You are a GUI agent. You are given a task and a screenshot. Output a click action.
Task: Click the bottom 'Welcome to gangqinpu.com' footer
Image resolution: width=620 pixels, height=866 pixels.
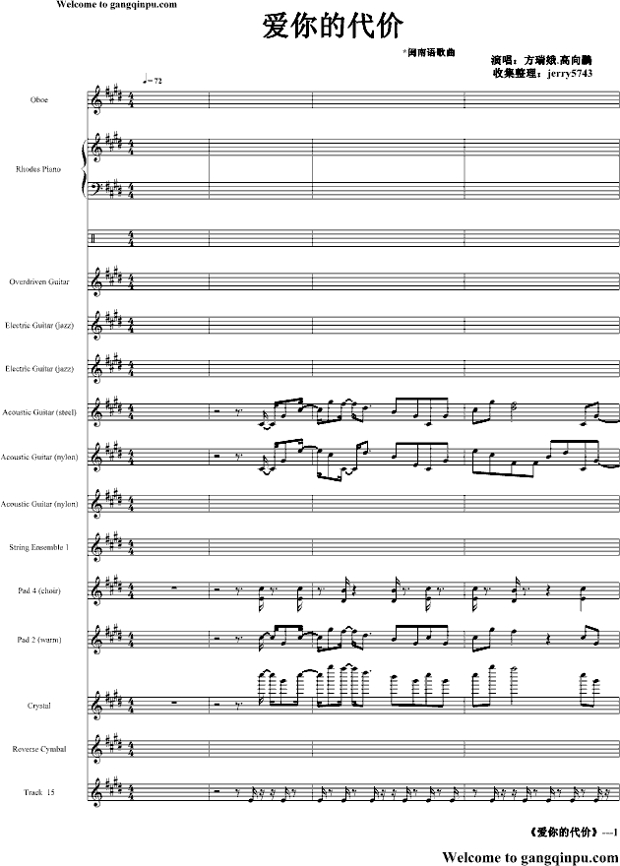(x=530, y=856)
